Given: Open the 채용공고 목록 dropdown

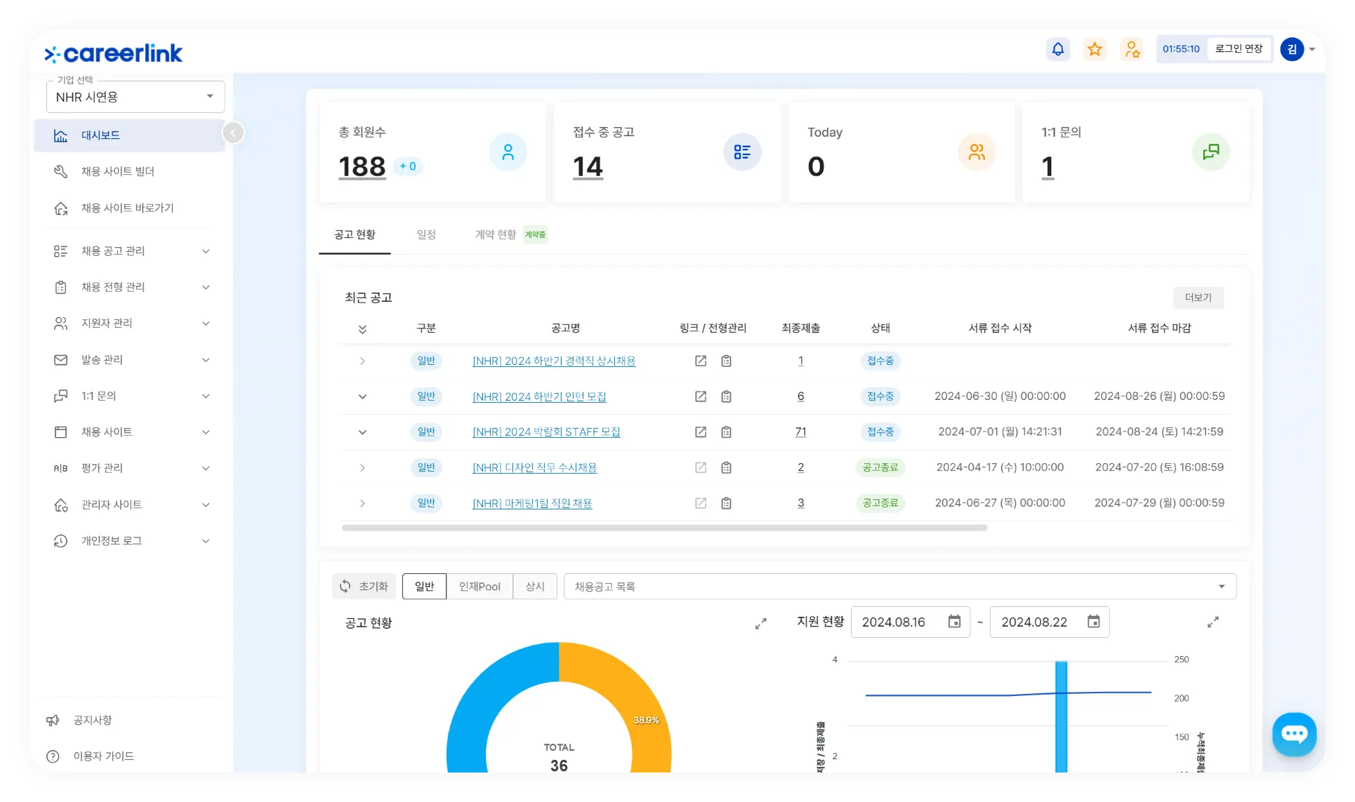Looking at the screenshot, I should click(899, 587).
